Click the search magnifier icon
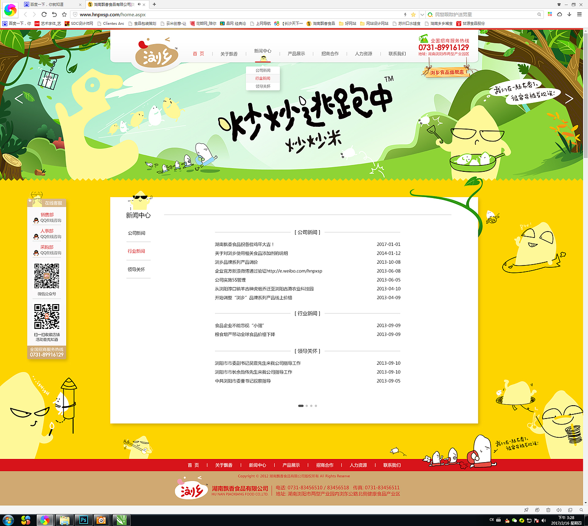Viewport: 588px width, 526px height. click(539, 14)
